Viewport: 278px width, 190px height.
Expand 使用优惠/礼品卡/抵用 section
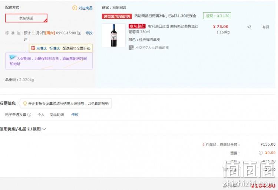click(23, 129)
